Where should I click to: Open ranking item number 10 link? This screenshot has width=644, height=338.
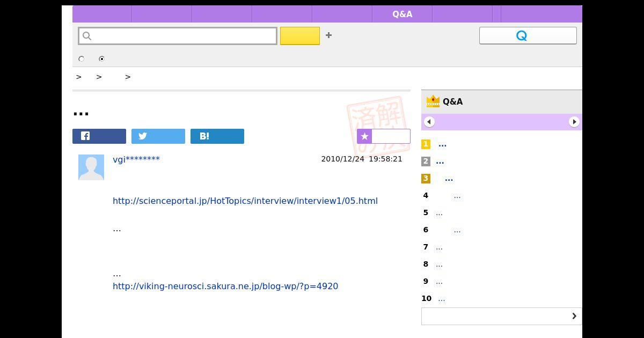coord(441,299)
